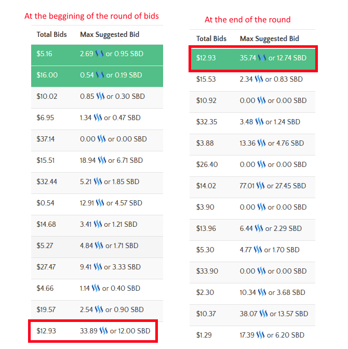The image size is (348, 349).
Task: Click the Steem icon next to 35.74
Action: 262,58
